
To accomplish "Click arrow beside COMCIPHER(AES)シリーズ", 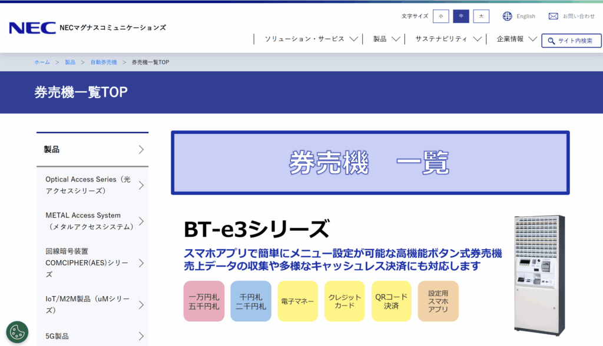I will coord(141,263).
